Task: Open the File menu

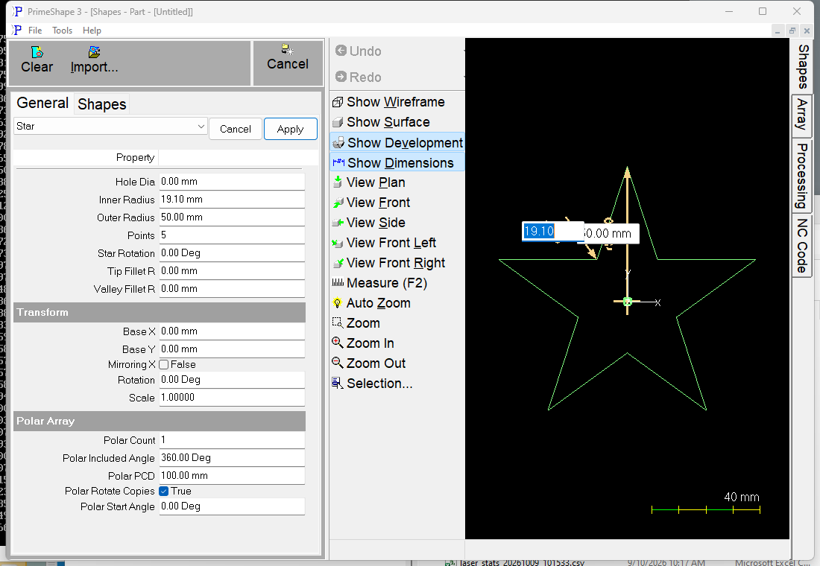Action: coord(35,31)
